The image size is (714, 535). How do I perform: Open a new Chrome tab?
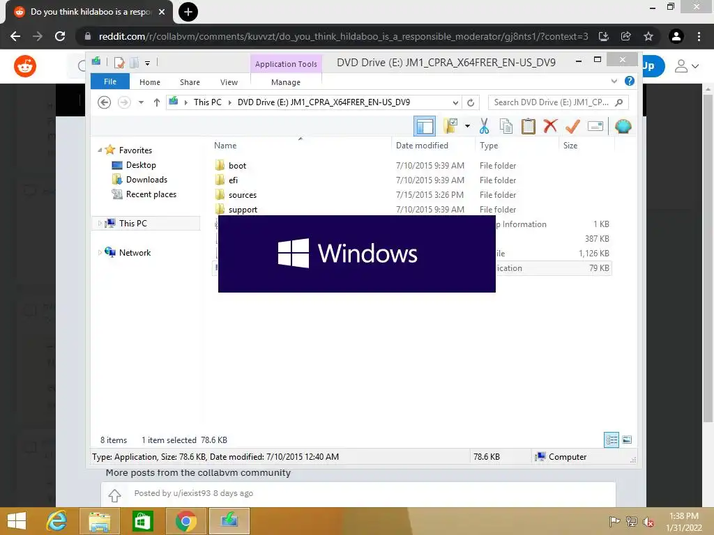(188, 12)
